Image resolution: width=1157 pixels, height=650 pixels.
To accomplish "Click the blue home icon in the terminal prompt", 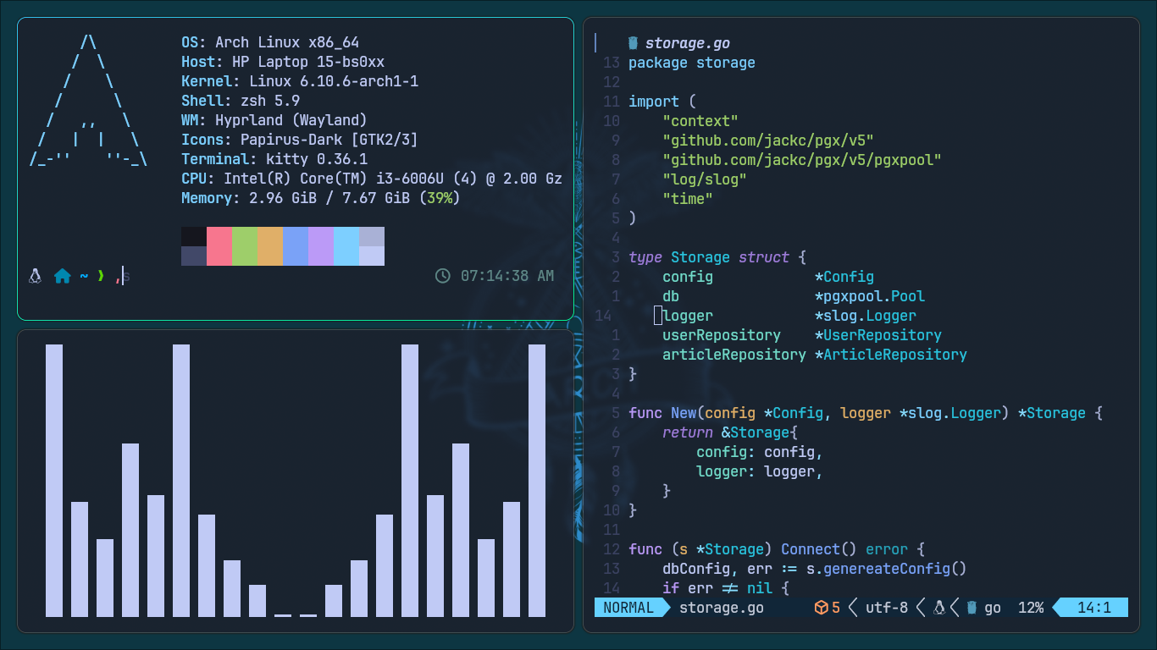I will [63, 276].
